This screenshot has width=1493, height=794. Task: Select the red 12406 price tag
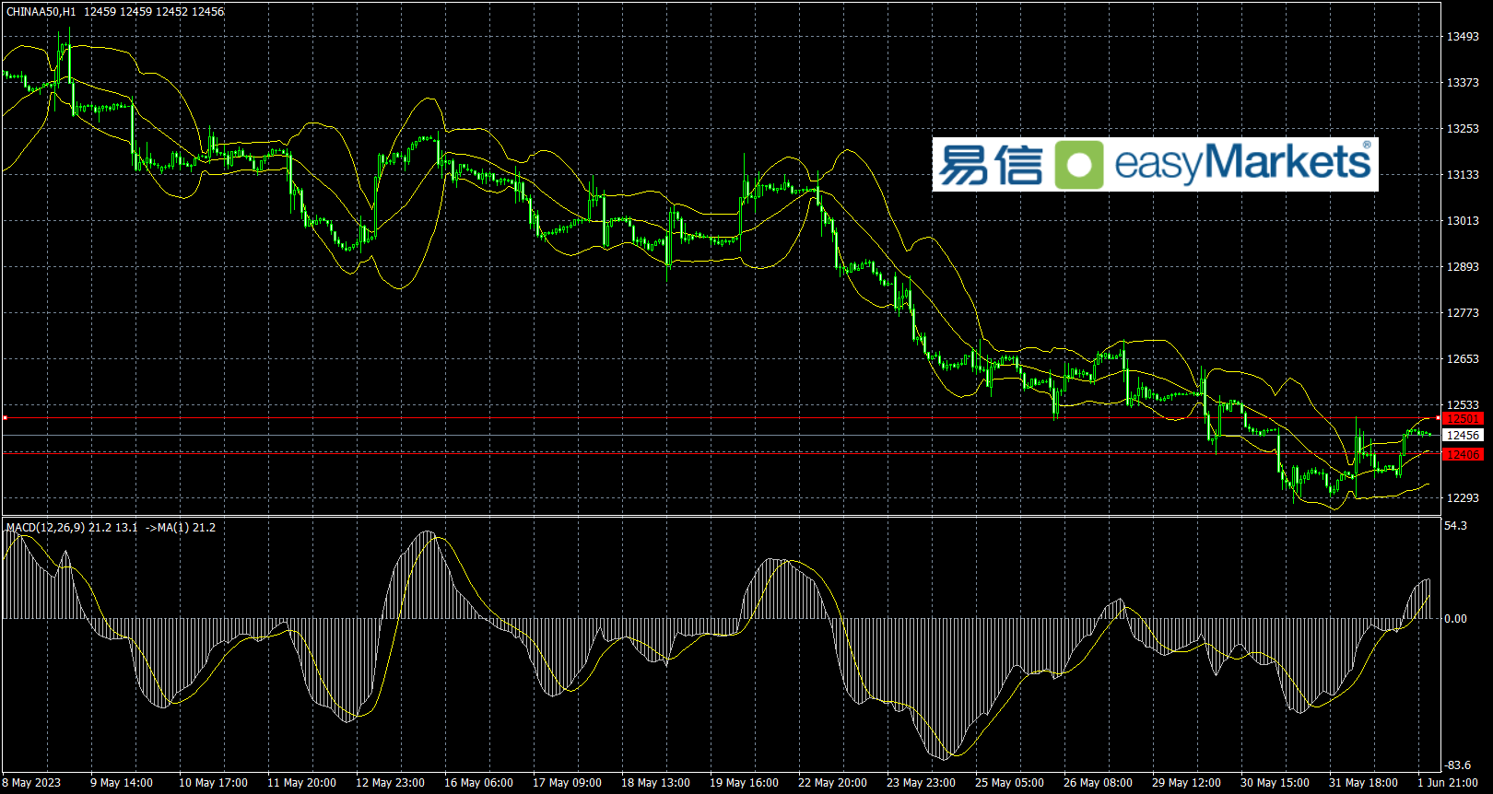click(1462, 454)
